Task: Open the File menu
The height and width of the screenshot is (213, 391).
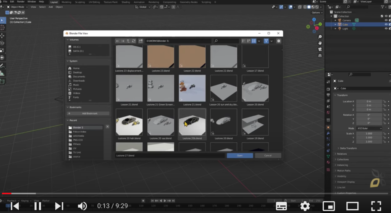Action: pos(5,2)
